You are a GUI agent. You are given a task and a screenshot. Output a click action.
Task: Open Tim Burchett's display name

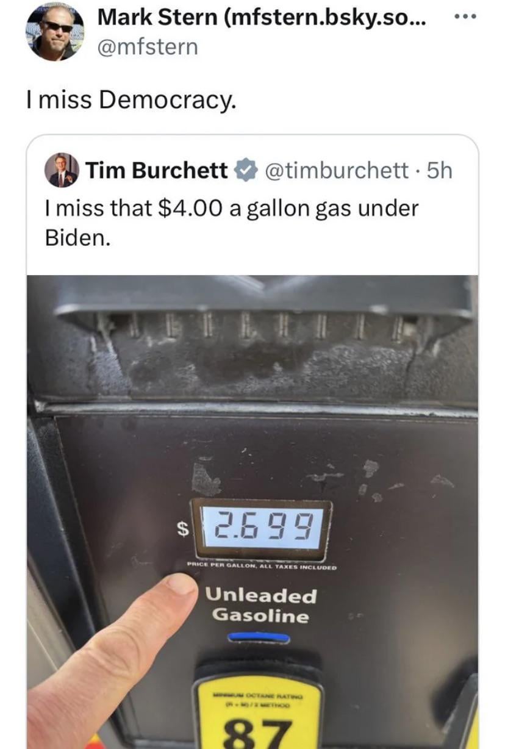(x=157, y=170)
